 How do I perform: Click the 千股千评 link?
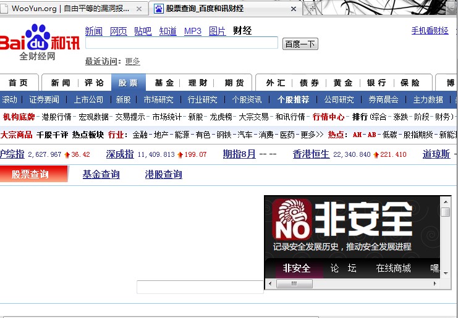coord(53,135)
